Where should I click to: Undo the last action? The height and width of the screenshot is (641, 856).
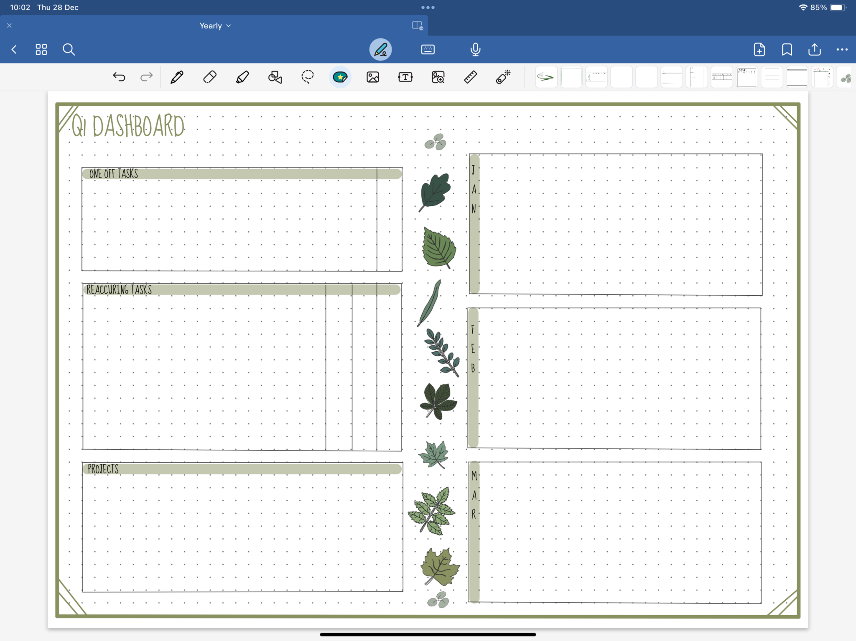[x=119, y=77]
